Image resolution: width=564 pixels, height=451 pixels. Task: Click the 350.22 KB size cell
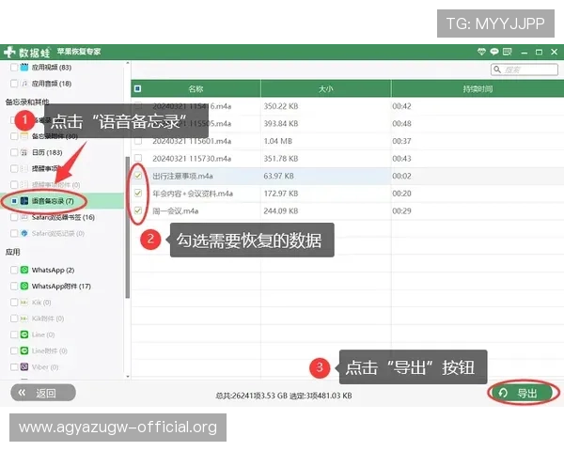coord(281,106)
